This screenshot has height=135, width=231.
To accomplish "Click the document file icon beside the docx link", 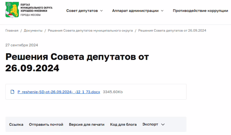I will [12, 92].
